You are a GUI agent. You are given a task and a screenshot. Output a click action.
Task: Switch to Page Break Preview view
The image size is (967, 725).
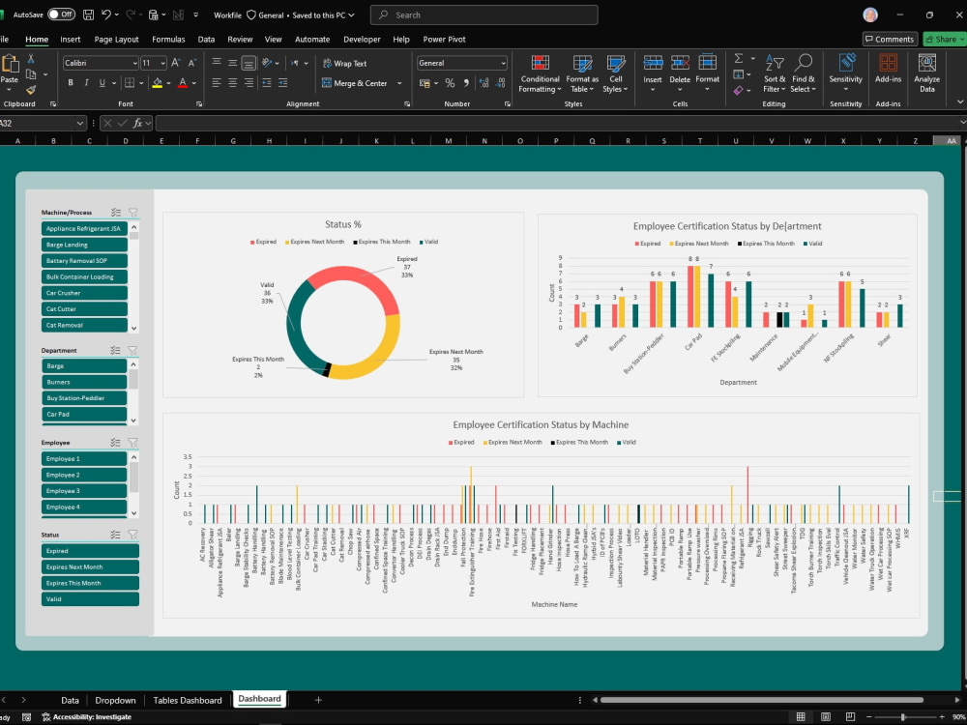[850, 717]
